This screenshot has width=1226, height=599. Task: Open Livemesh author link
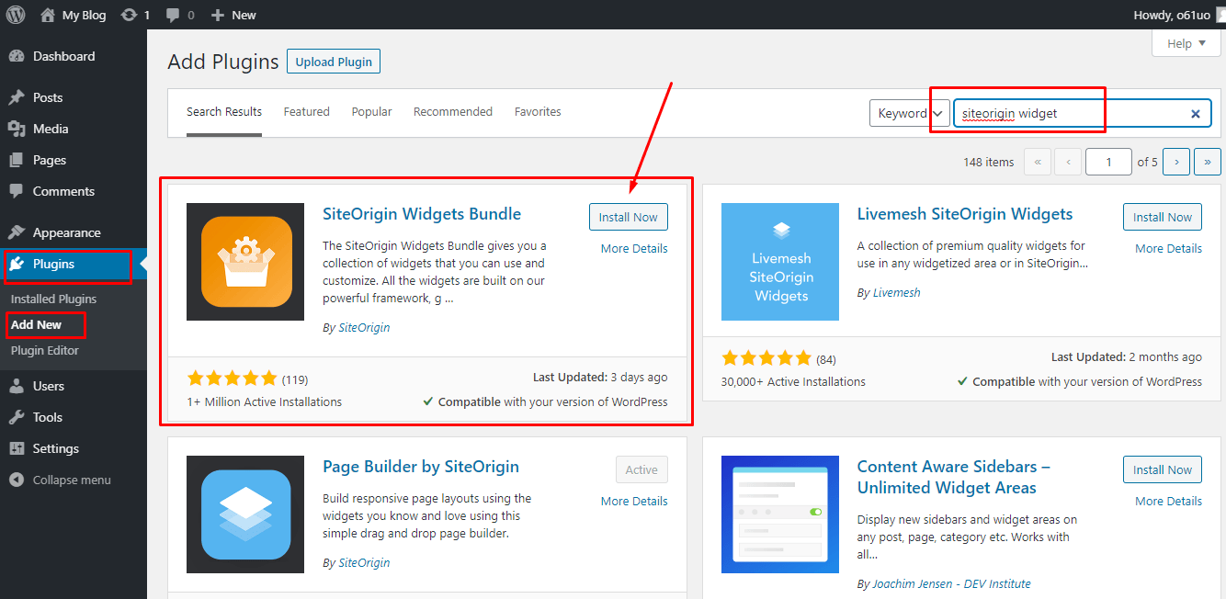(x=896, y=292)
